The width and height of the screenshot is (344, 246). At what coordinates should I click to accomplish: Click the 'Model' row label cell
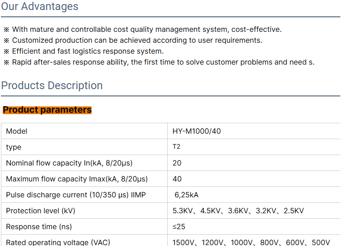(x=17, y=131)
